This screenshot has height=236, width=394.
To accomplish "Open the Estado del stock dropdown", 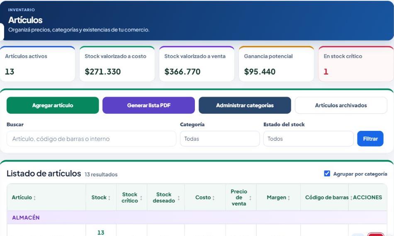I will pos(308,139).
